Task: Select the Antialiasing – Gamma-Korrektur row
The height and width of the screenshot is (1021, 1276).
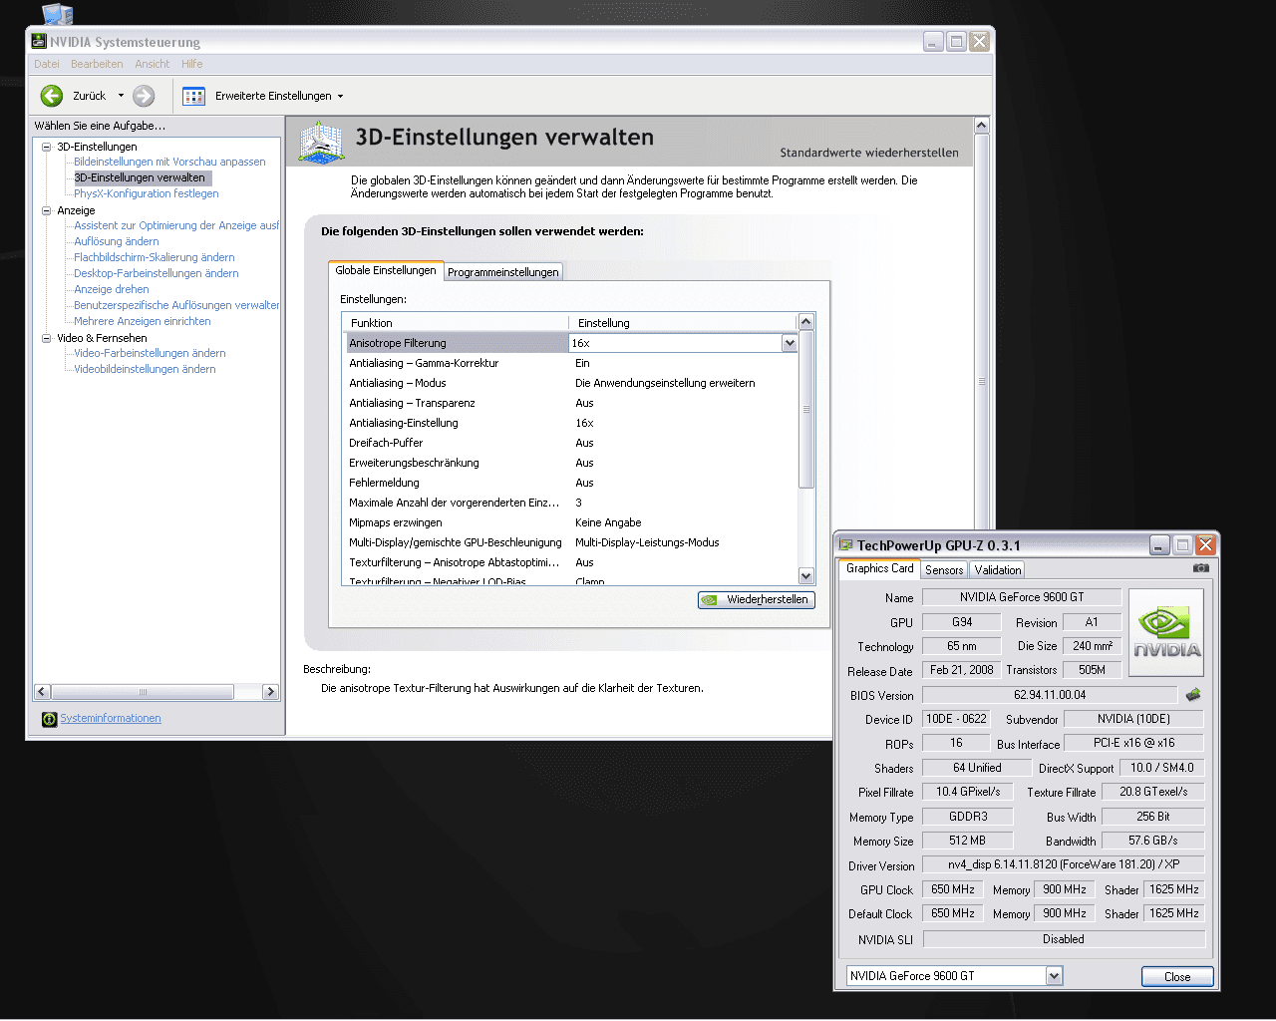Action: (x=572, y=363)
